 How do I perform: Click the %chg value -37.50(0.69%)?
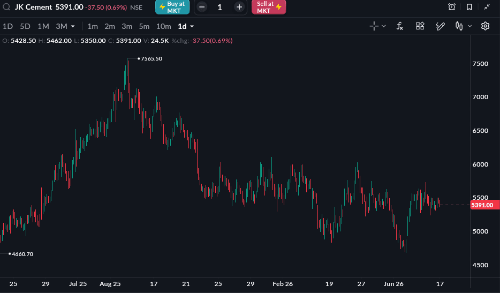[211, 41]
